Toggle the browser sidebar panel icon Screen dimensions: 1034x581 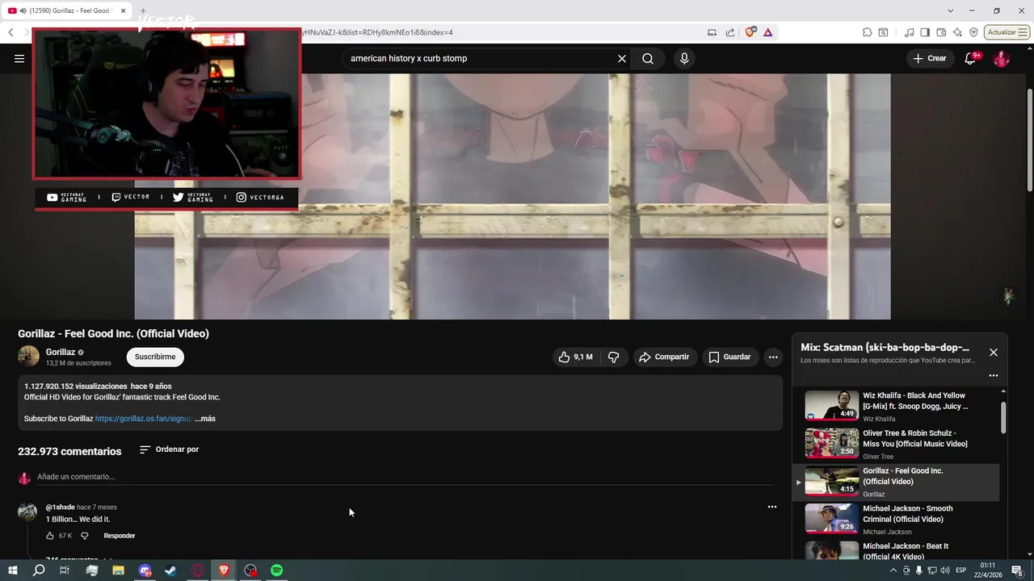(925, 32)
